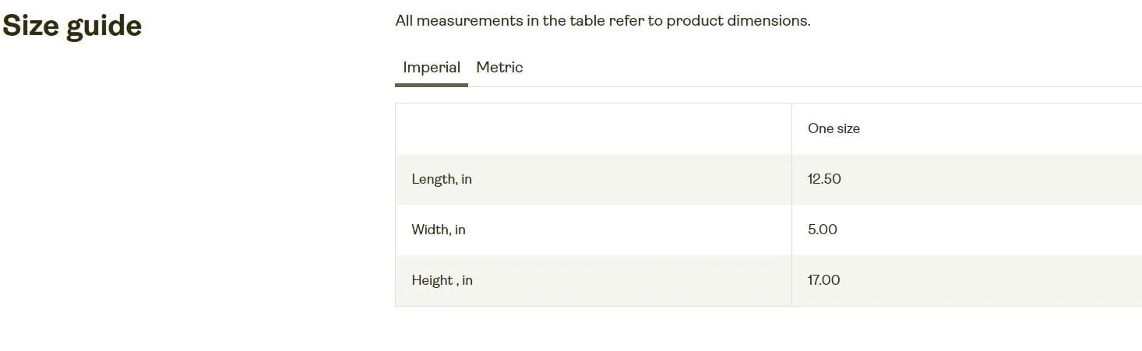Click the 12.50 length value
Screen dimensions: 1142x351
click(824, 179)
